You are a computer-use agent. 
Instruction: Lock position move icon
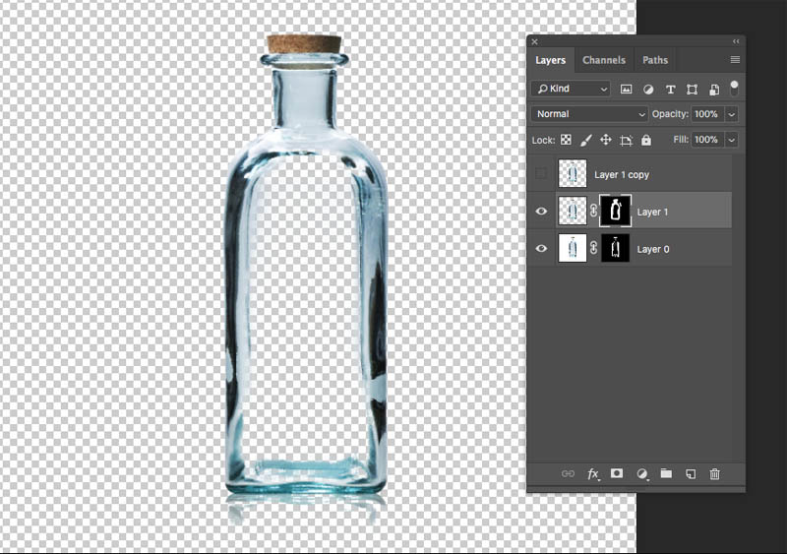point(606,140)
